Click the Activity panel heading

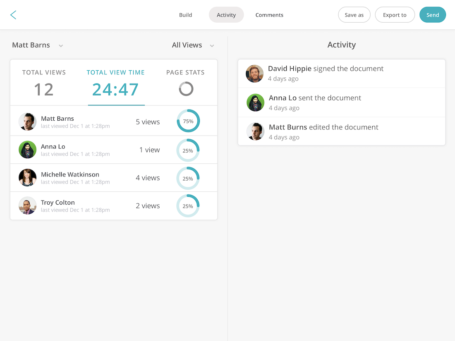click(x=342, y=45)
